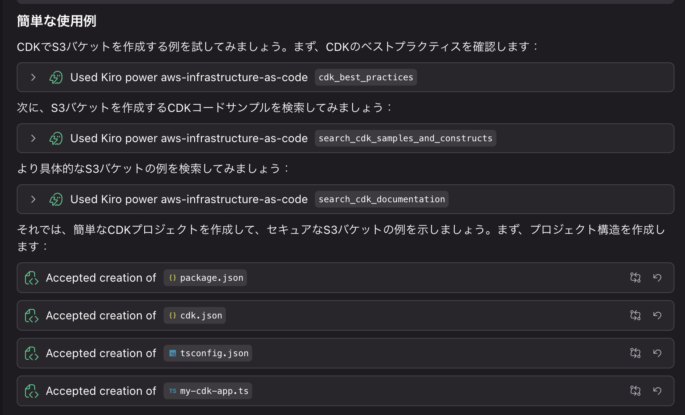Click the TS badge on the my-cdk-app.ts chip
The image size is (685, 415).
point(172,391)
